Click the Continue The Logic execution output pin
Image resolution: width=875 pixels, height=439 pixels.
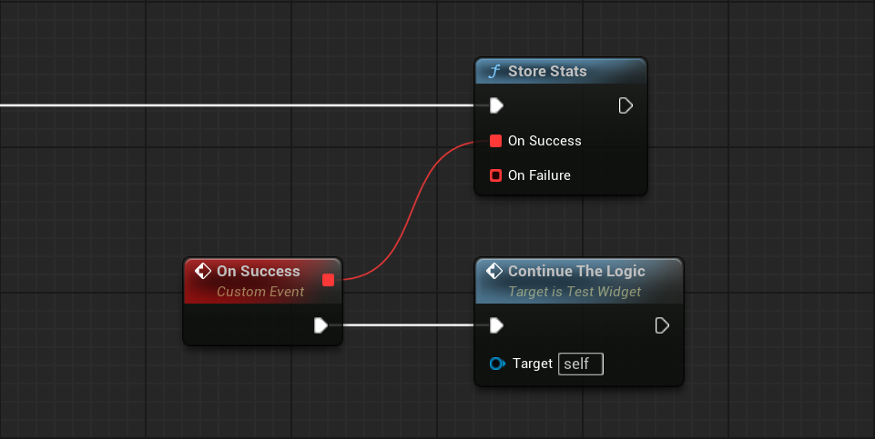coord(662,325)
